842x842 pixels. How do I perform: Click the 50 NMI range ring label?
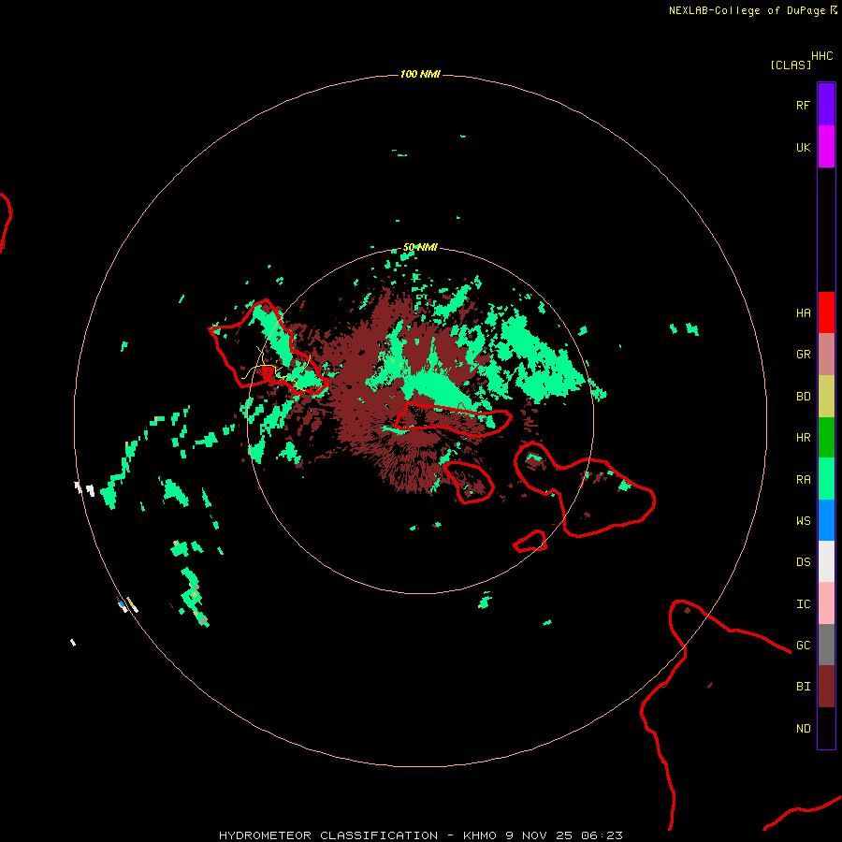point(420,247)
